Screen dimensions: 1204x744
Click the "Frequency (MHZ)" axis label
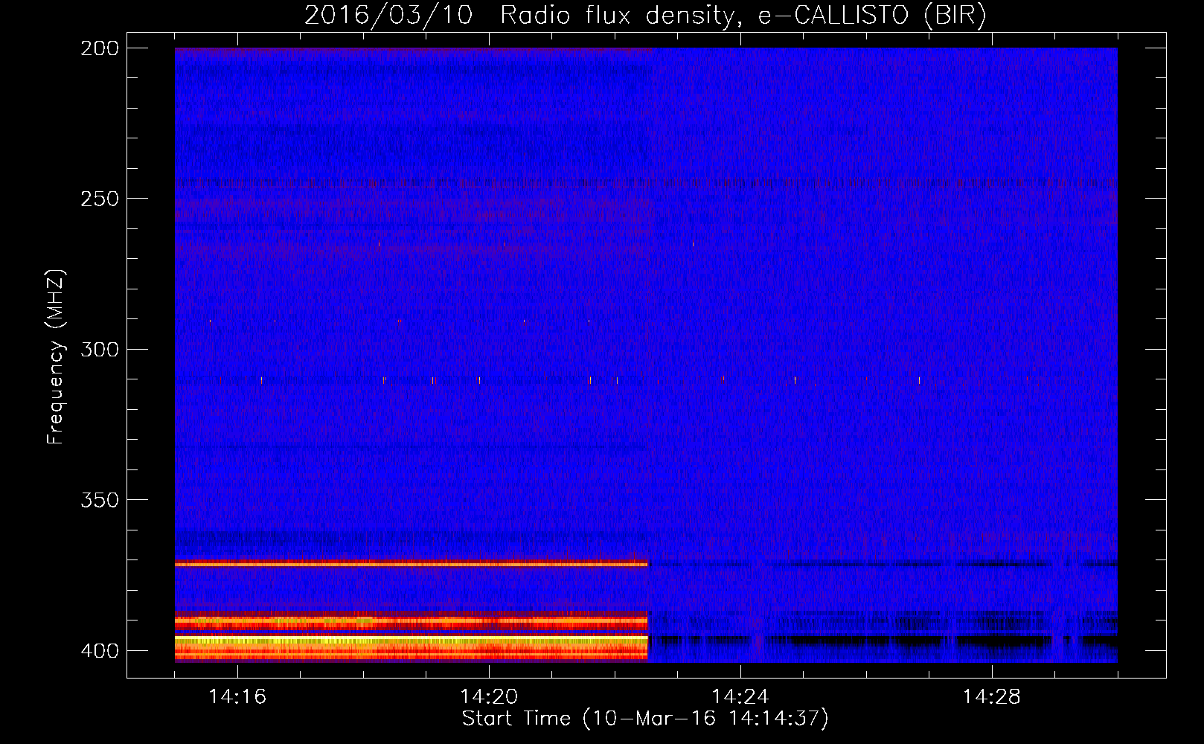click(56, 356)
